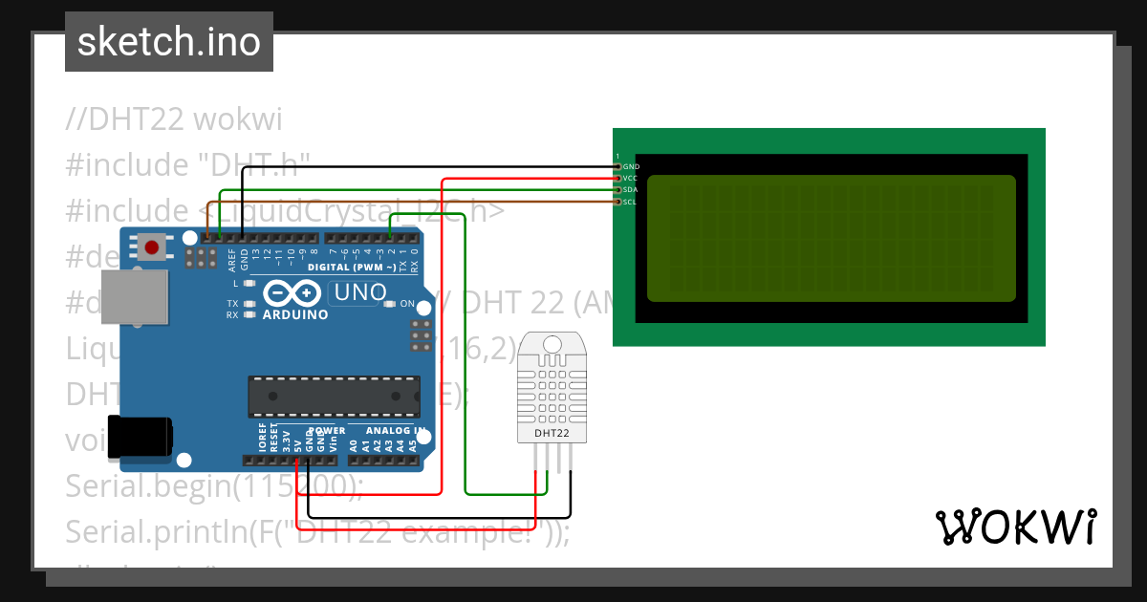Click digital pin 2 on the Arduino

coord(390,237)
